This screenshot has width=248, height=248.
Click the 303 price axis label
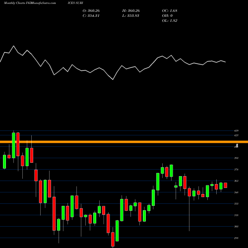click(x=236, y=227)
